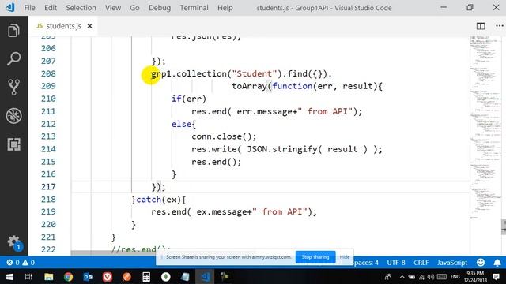Open the Manage gear icon
506x284 pixels.
coord(13,241)
